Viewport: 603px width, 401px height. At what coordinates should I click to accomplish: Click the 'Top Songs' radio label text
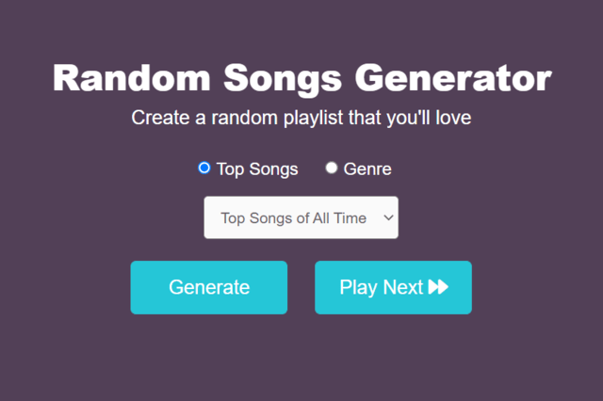click(256, 169)
